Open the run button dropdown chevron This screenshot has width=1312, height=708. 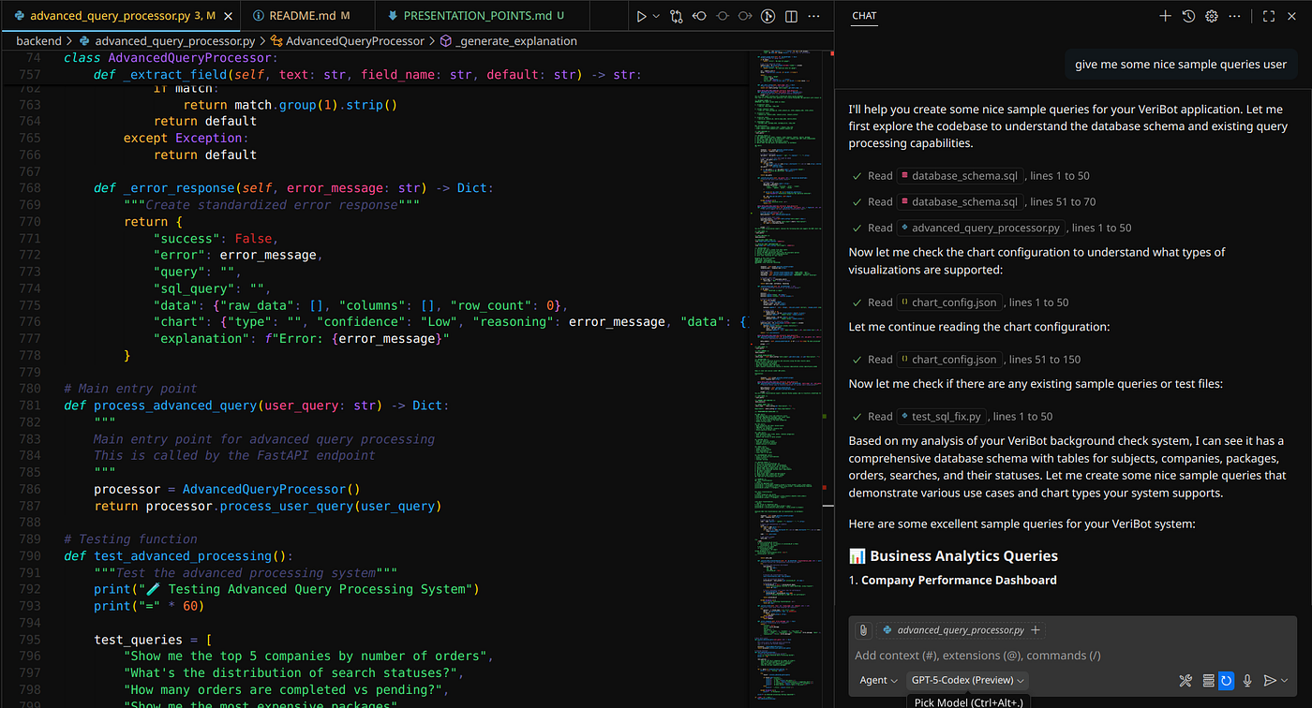656,16
